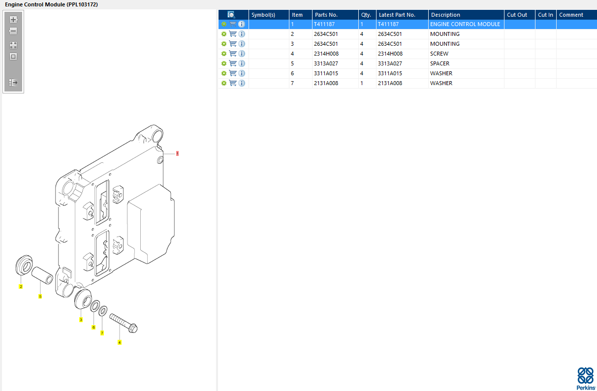597x391 pixels.
Task: Click gear icon for WASHER 3311A015 row
Action: click(224, 73)
